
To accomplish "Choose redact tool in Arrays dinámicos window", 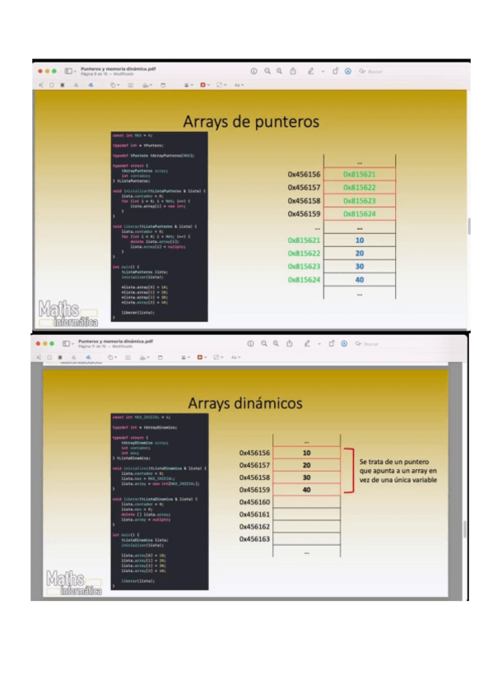I will pos(60,357).
